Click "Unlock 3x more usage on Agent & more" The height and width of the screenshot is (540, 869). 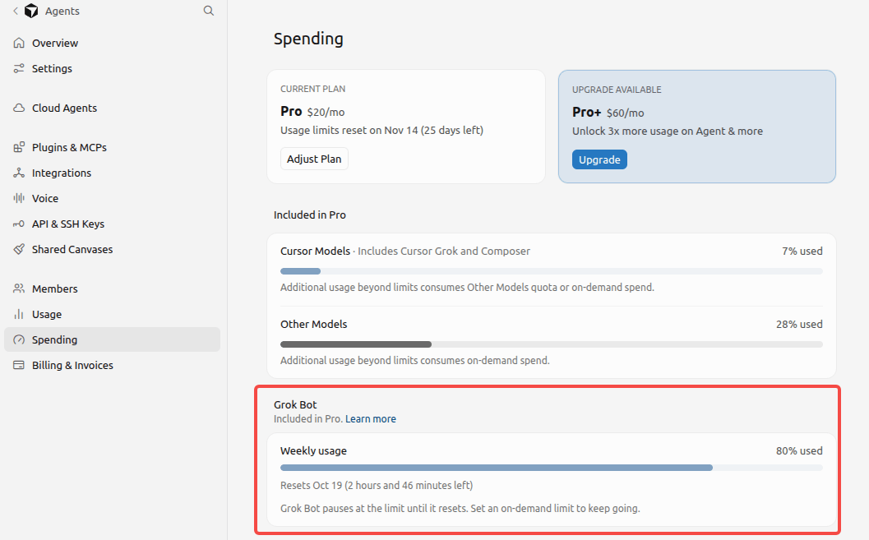[x=668, y=132]
